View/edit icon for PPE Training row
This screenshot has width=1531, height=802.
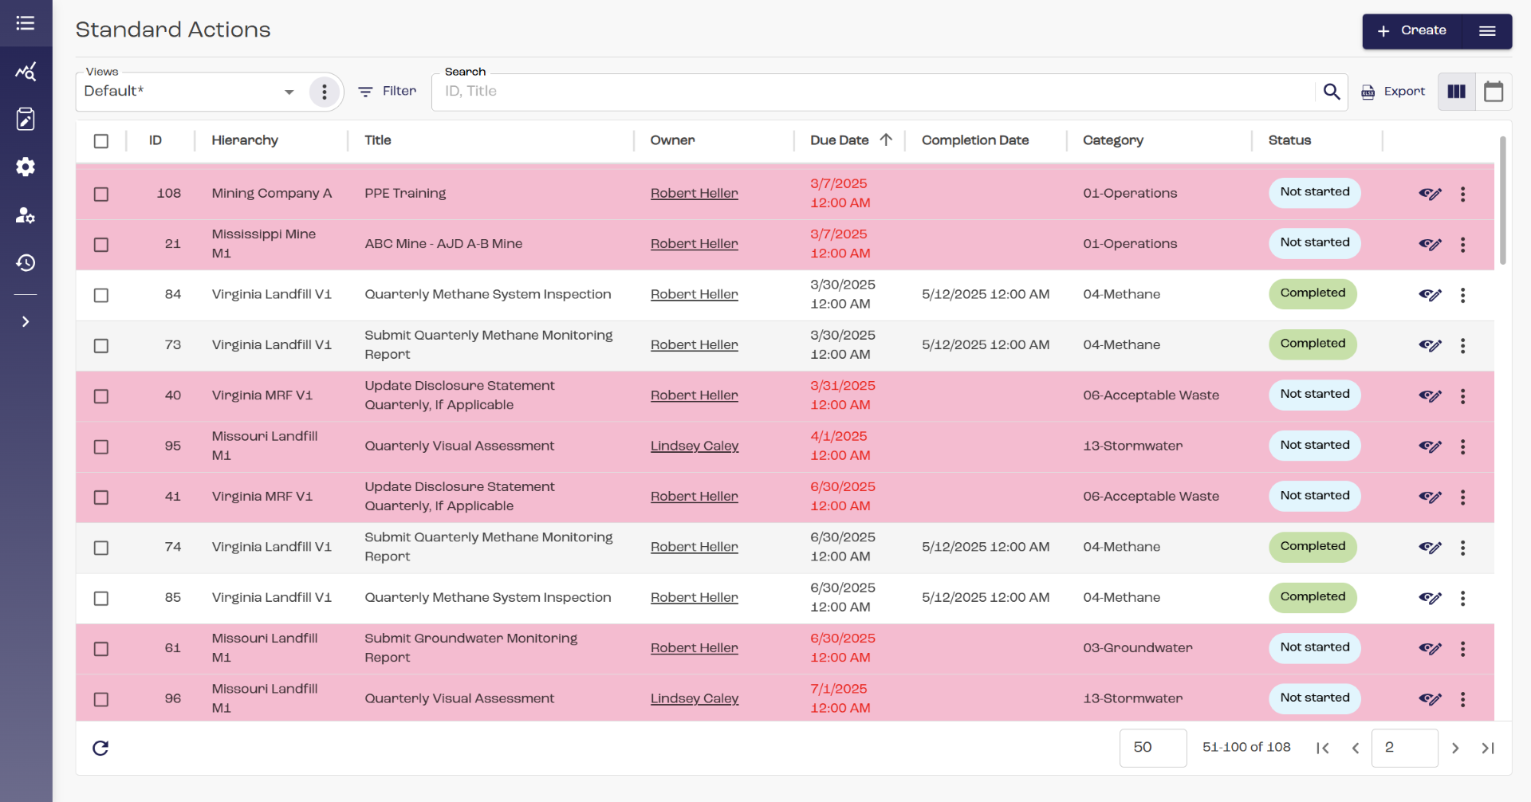pyautogui.click(x=1430, y=194)
